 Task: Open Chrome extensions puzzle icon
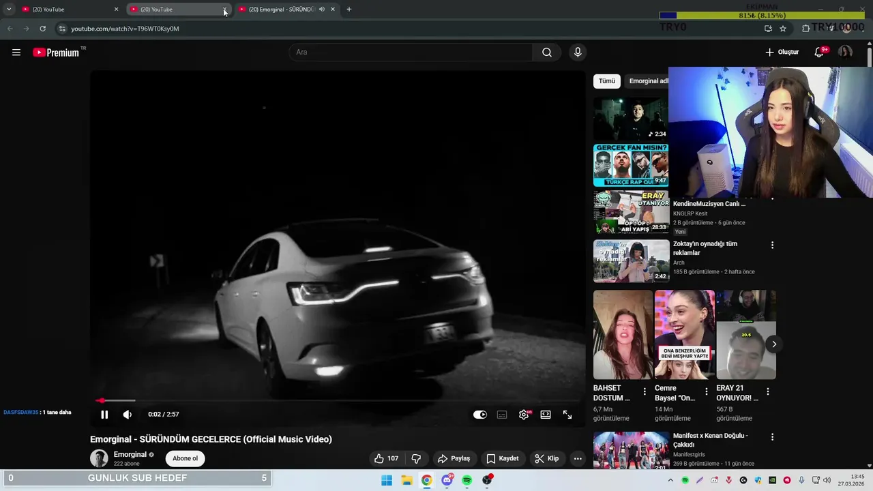[805, 29]
